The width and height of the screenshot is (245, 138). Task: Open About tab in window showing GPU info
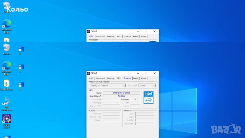point(143,78)
